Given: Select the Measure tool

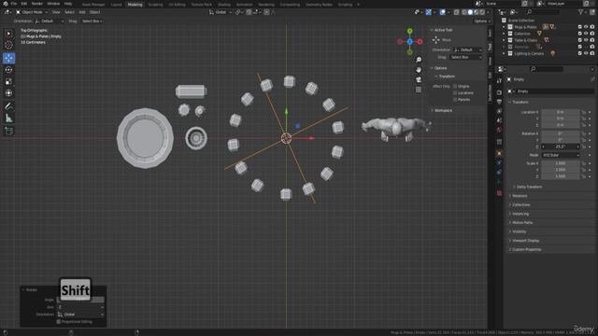Looking at the screenshot, I should (8, 119).
